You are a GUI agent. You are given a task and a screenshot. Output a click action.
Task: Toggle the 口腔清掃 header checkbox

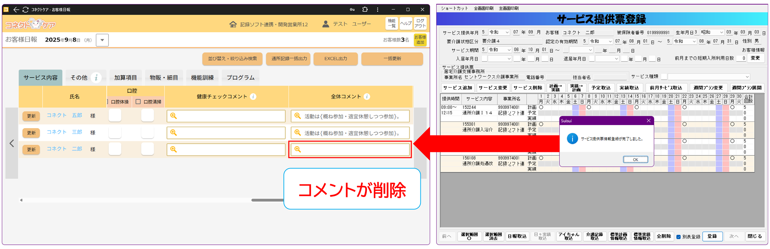pos(138,102)
